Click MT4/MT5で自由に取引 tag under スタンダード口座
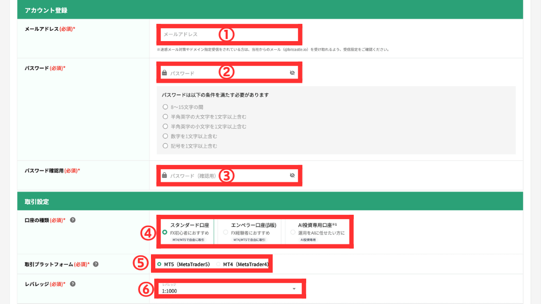Viewport: 541px width, 304px height. pyautogui.click(x=188, y=240)
